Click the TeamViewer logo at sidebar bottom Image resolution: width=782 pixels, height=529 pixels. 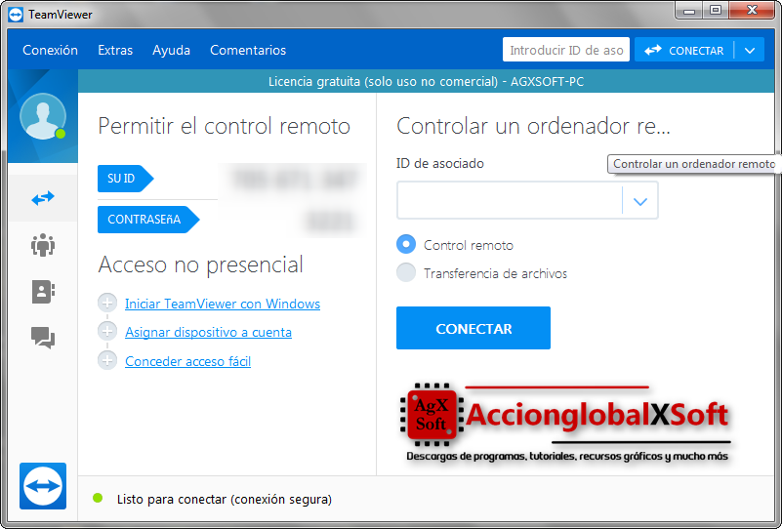[x=43, y=486]
